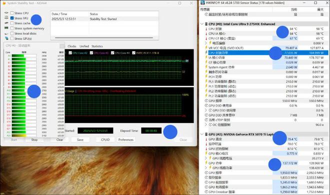The height and width of the screenshot is (195, 330).
Task: Click the chip icon of GPU [#2] NVIDIA GeForce group
Action: click(x=206, y=134)
